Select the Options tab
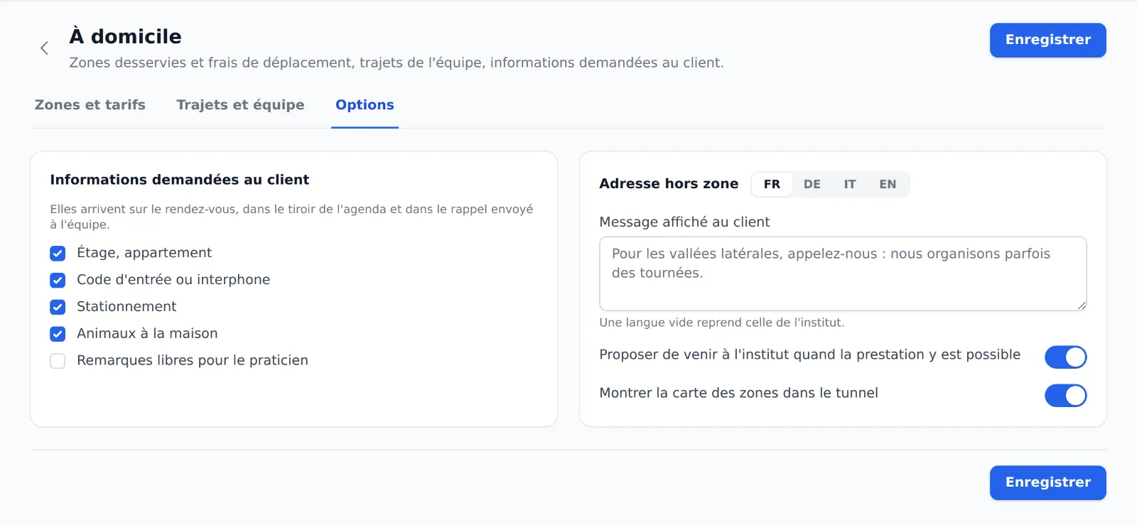The height and width of the screenshot is (525, 1137). click(x=365, y=105)
